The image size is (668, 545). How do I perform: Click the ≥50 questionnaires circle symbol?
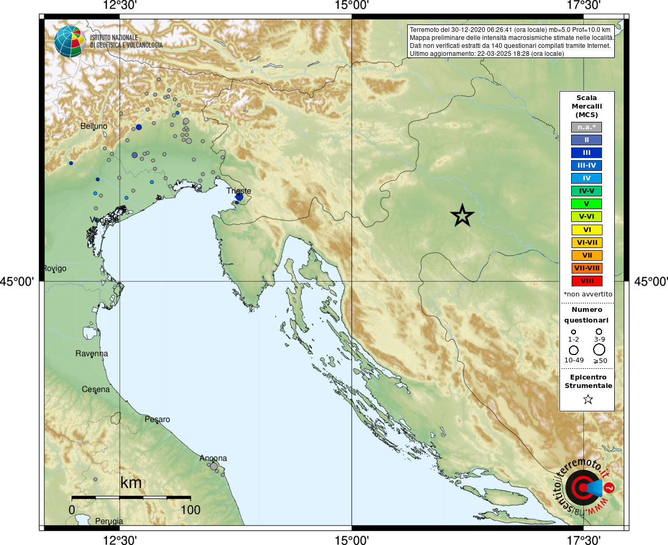click(x=599, y=349)
